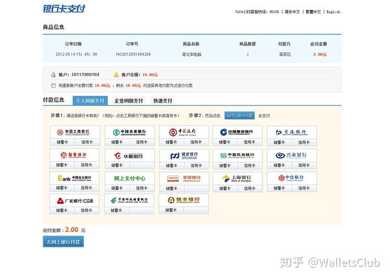The width and height of the screenshot is (390, 278).
Task: Switch language to English
Action: pyautogui.click(x=333, y=12)
